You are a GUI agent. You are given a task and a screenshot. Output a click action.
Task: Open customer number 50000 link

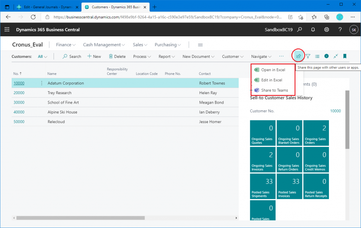pos(19,122)
